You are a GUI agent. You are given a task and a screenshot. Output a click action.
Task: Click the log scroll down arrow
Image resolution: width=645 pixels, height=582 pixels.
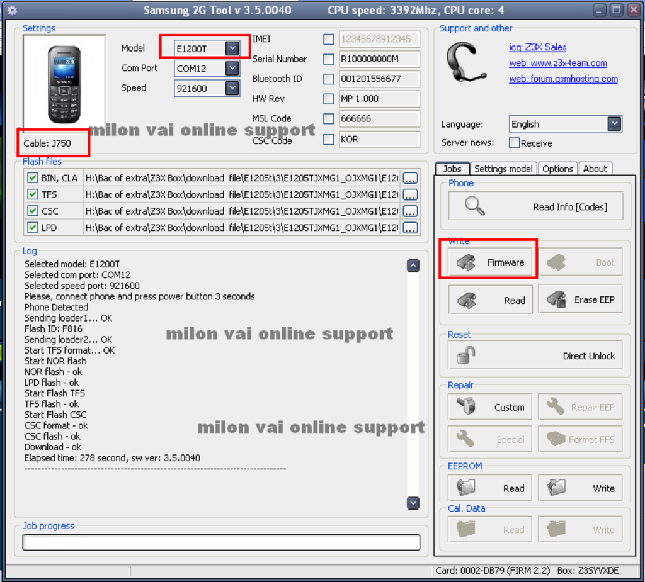(413, 503)
